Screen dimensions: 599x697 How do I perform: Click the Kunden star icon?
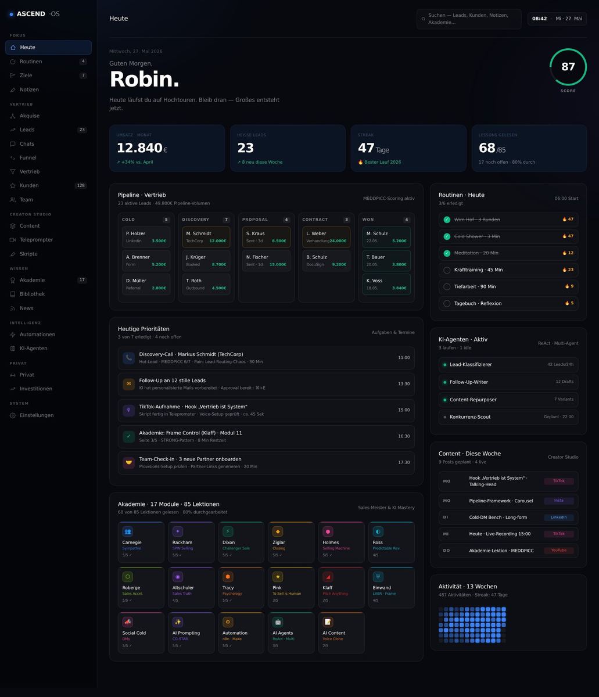[13, 185]
